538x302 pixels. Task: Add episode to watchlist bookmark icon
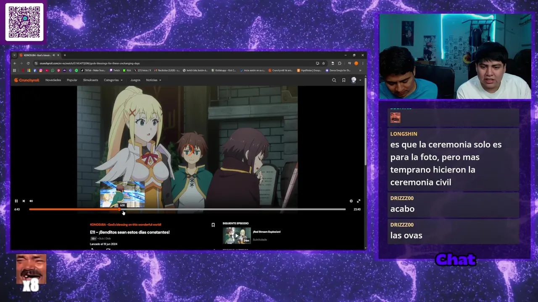tap(213, 225)
